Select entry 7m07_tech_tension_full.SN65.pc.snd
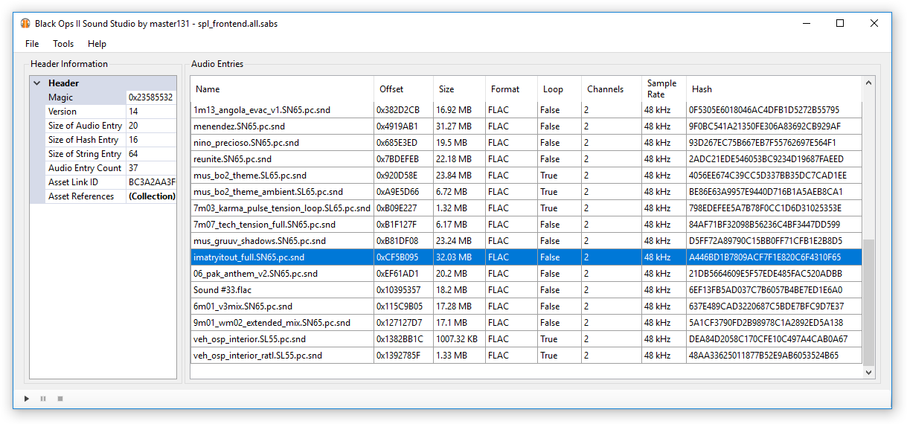The height and width of the screenshot is (424, 907). [x=526, y=225]
